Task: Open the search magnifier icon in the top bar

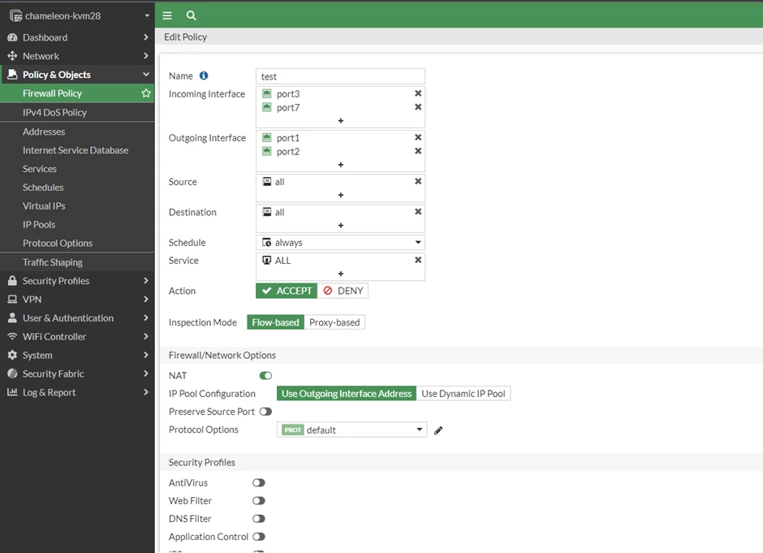Action: [192, 15]
